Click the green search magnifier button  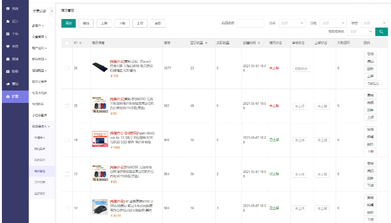pos(381,31)
